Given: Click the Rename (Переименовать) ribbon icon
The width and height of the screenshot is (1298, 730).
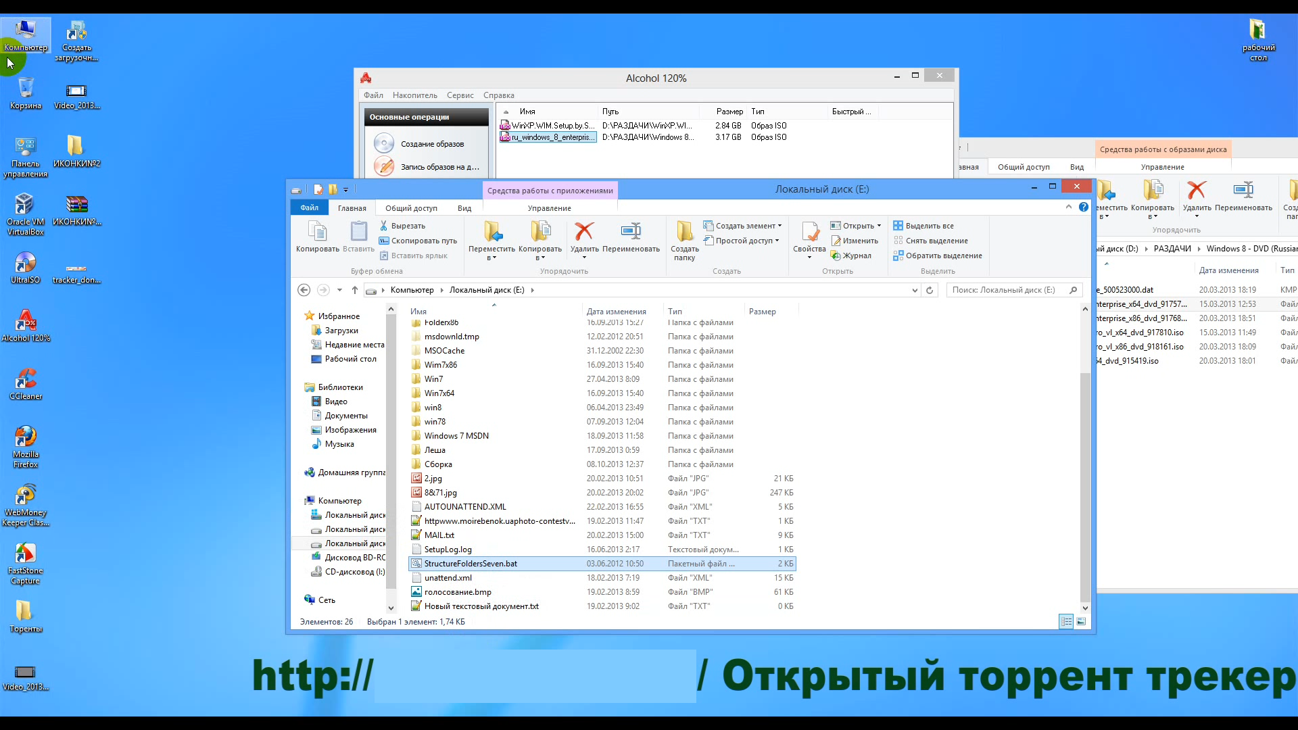Looking at the screenshot, I should (630, 232).
